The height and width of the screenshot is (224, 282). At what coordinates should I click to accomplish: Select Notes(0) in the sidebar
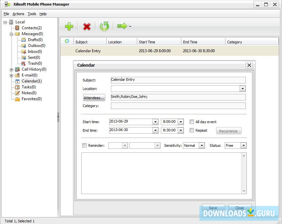point(29,93)
